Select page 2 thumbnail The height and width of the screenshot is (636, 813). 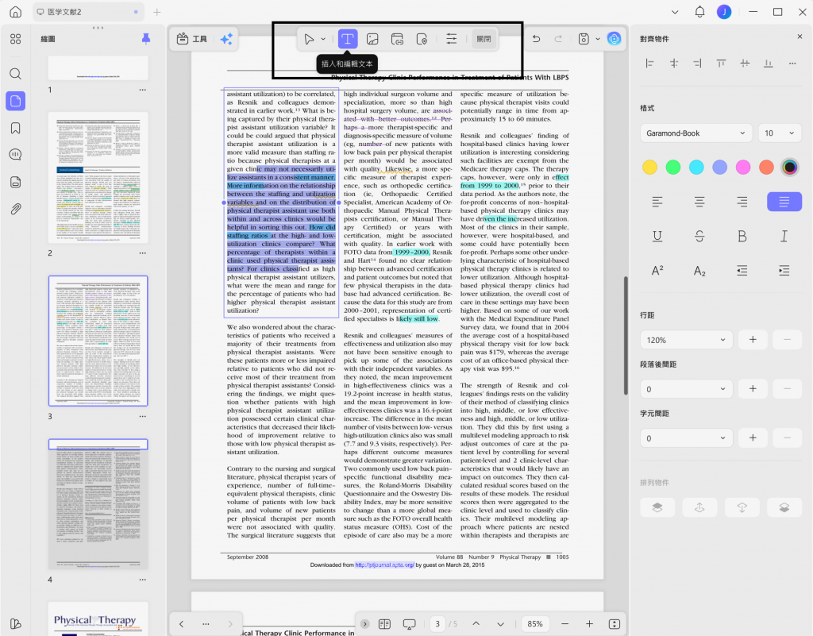[98, 177]
